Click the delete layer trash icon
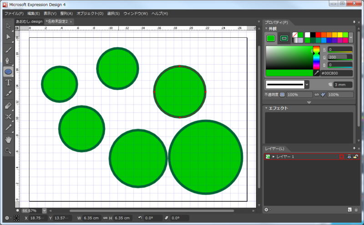 pos(356,210)
